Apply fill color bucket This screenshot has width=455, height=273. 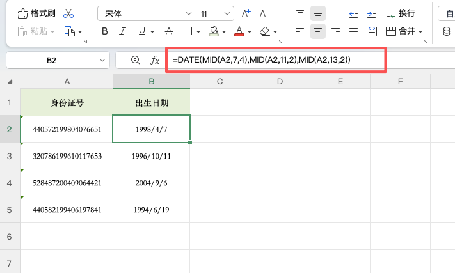(214, 31)
